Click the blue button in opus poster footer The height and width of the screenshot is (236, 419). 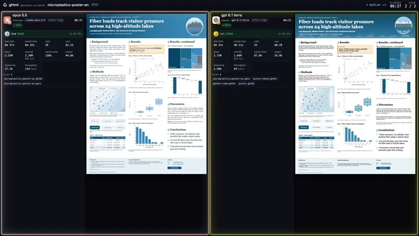point(174,168)
